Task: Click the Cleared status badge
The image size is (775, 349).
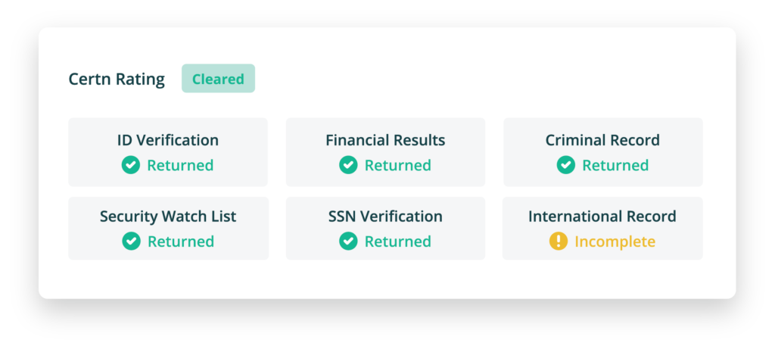Action: click(x=218, y=79)
